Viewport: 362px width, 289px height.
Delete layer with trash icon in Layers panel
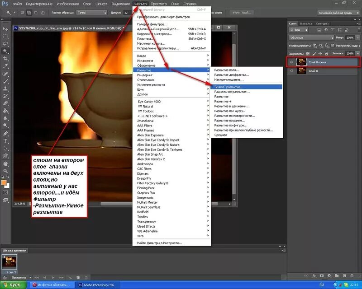[352, 275]
